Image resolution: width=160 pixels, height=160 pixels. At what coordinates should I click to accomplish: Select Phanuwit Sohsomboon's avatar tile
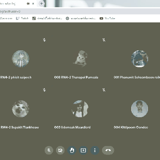coord(140,59)
